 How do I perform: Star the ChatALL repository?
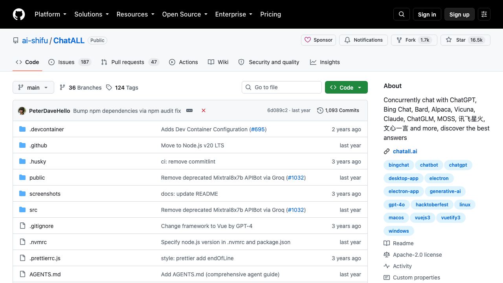click(465, 40)
